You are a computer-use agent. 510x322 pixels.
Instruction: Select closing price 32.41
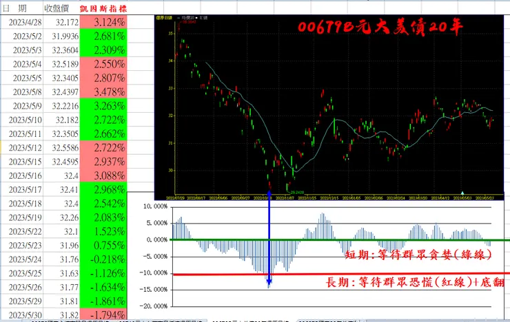tap(61, 190)
